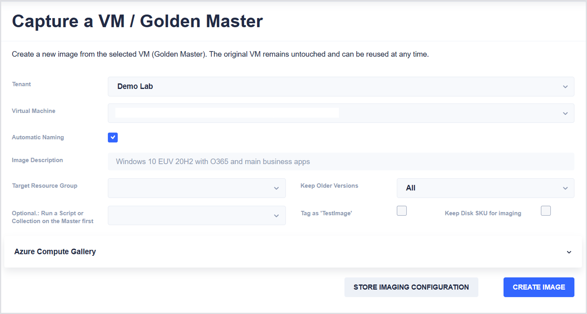Expand the Azure Compute Gallery section
587x314 pixels.
click(x=293, y=252)
